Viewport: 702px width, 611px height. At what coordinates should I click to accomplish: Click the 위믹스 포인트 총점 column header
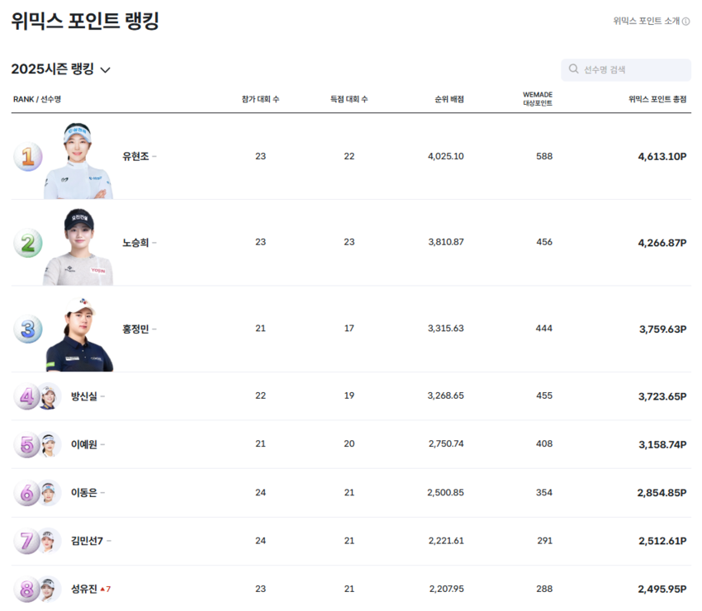click(657, 99)
